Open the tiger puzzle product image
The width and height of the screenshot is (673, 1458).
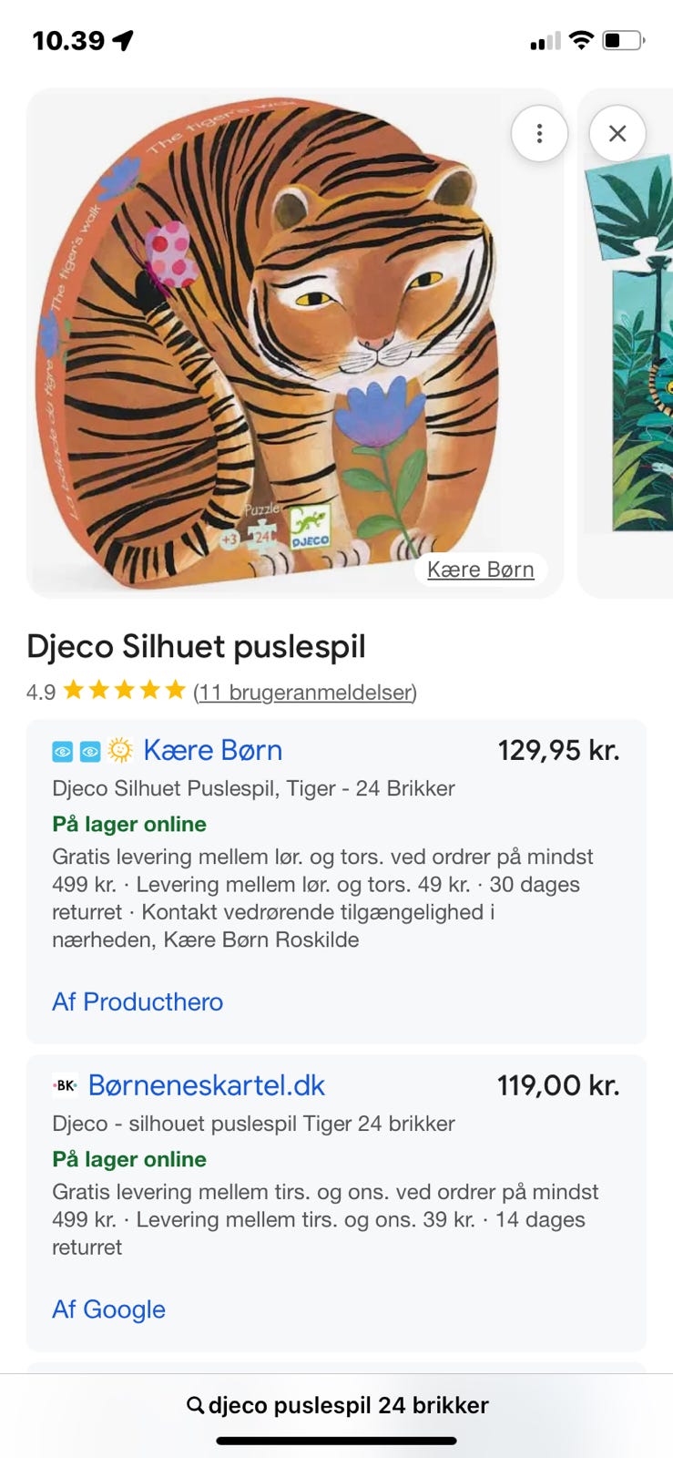(273, 346)
